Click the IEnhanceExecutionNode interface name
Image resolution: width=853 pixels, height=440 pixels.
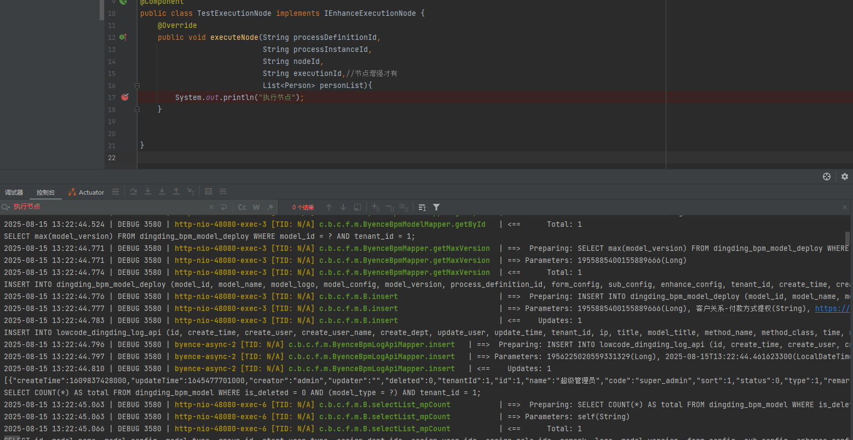(370, 13)
